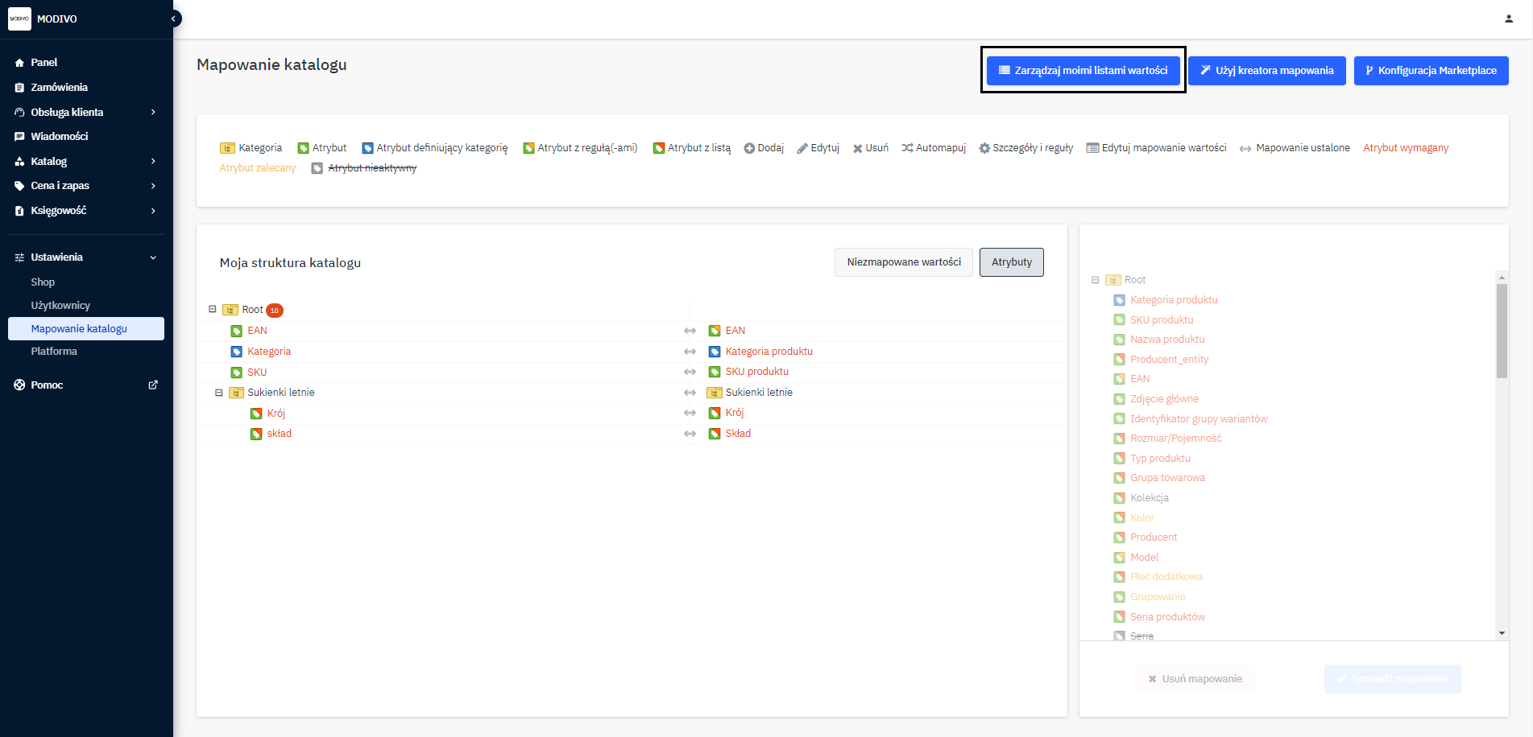The width and height of the screenshot is (1533, 737).
Task: Go to Platforma settings page
Action: 54,352
